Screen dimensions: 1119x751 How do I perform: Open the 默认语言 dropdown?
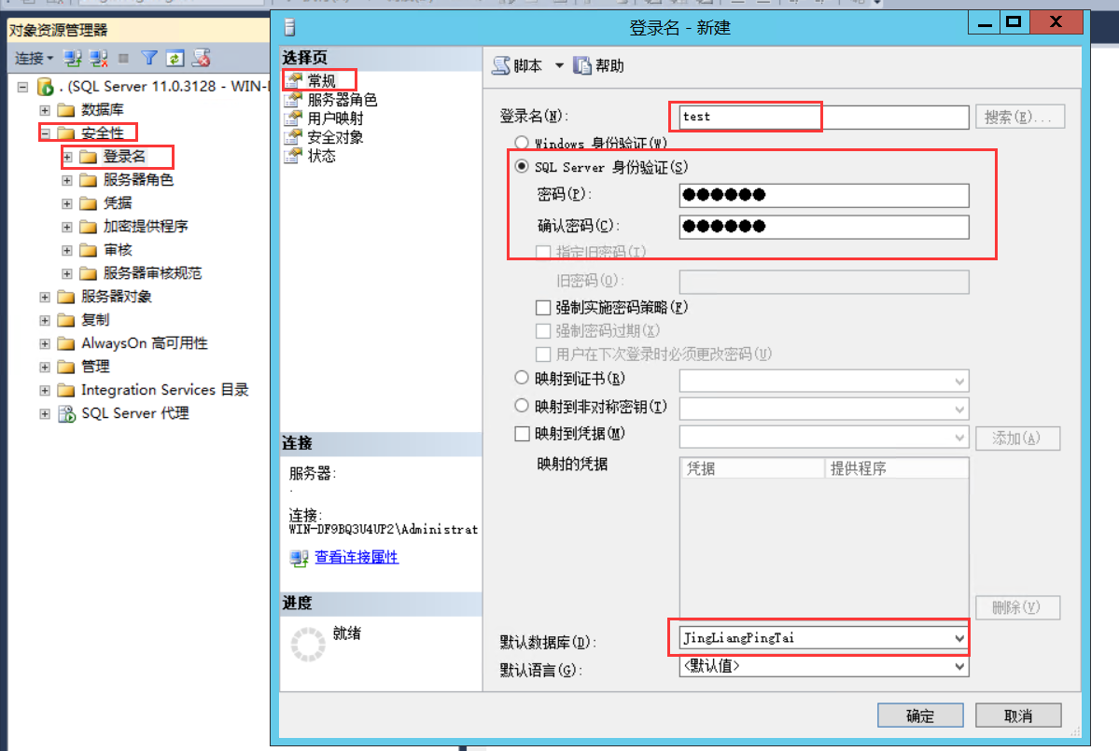959,667
